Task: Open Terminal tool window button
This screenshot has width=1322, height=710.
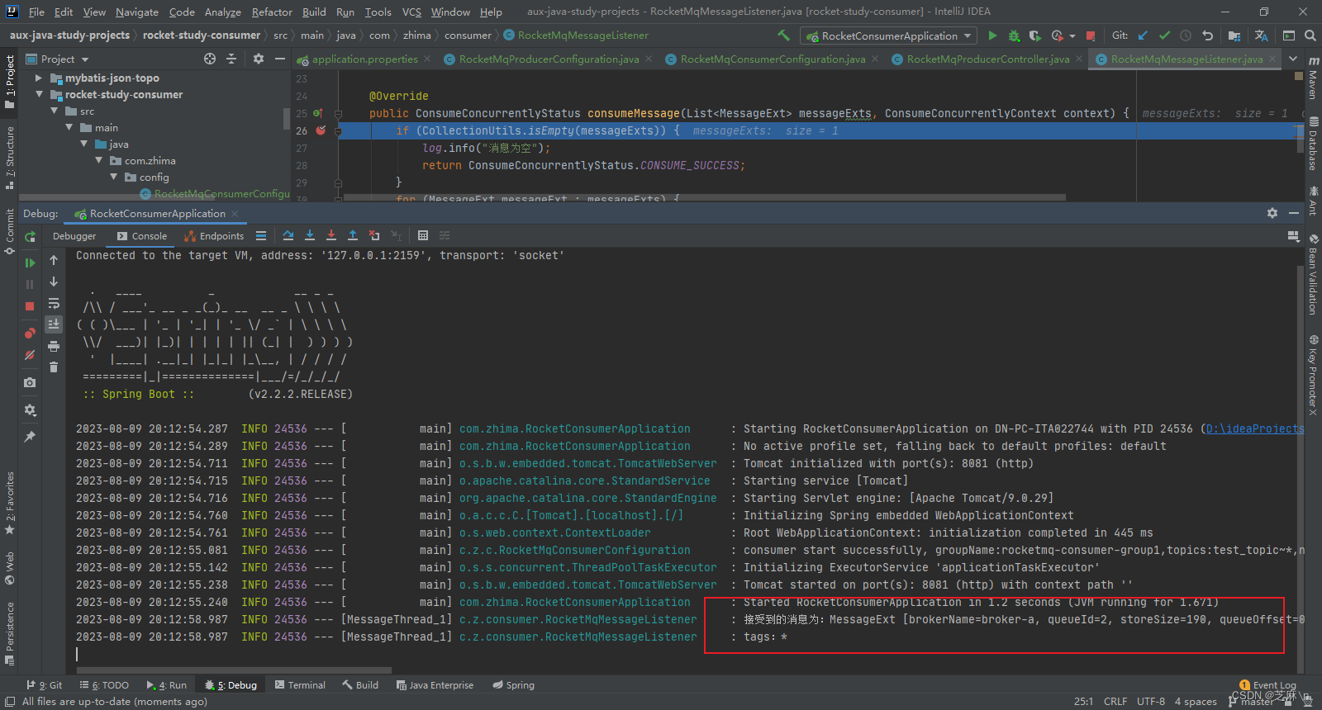Action: [300, 685]
